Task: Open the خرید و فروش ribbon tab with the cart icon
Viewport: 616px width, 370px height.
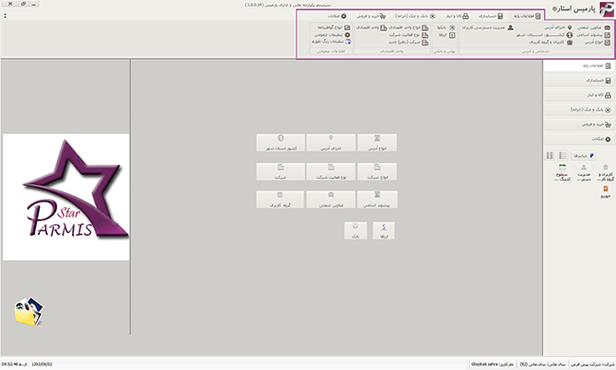Action: [x=371, y=16]
